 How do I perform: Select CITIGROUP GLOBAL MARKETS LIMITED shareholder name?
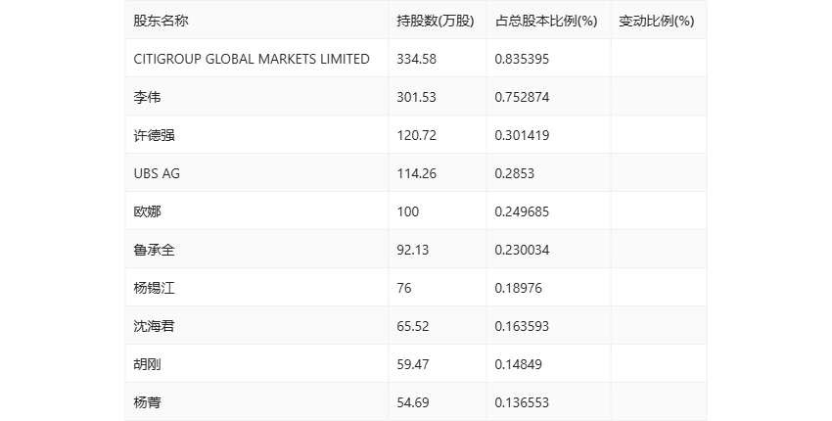point(252,59)
